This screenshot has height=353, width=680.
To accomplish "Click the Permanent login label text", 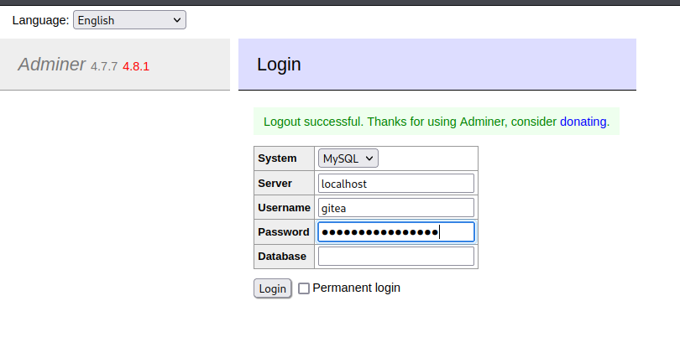I will 356,288.
